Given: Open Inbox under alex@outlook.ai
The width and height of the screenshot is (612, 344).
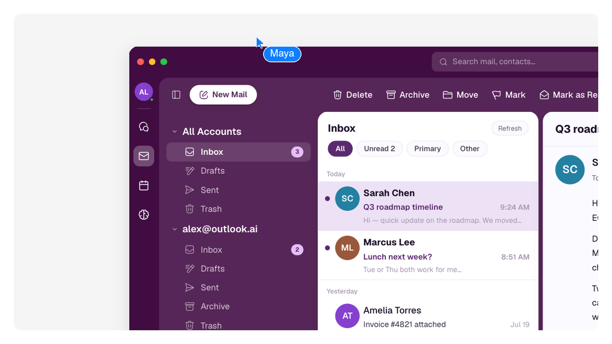Looking at the screenshot, I should 238,250.
